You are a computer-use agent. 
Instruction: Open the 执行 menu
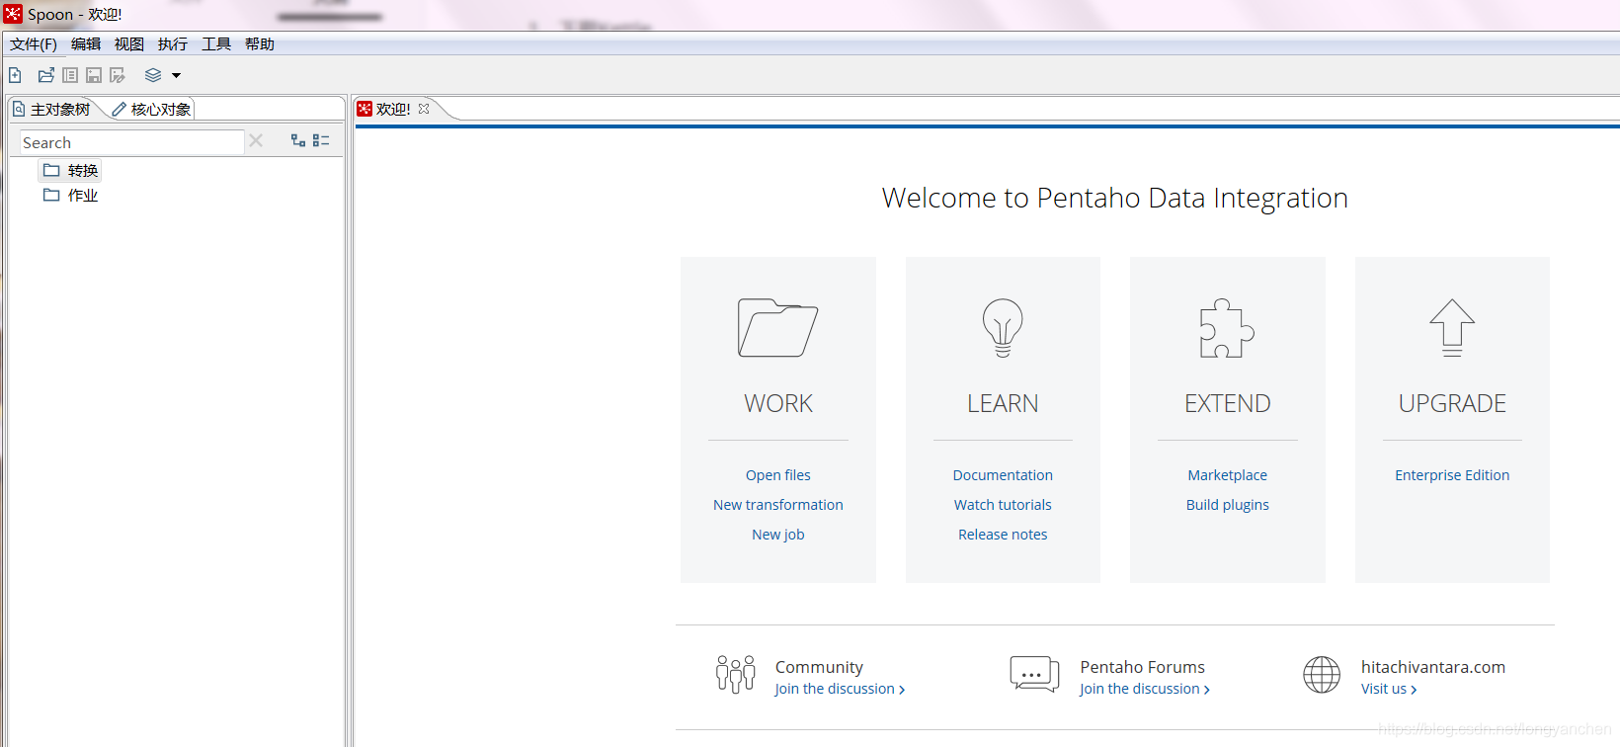point(173,43)
